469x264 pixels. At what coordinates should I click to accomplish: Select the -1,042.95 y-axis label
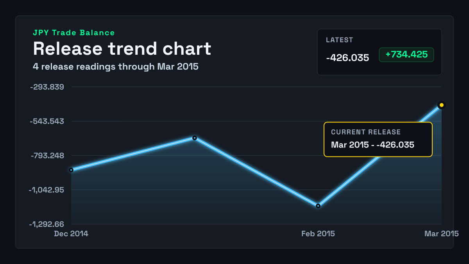(x=47, y=190)
